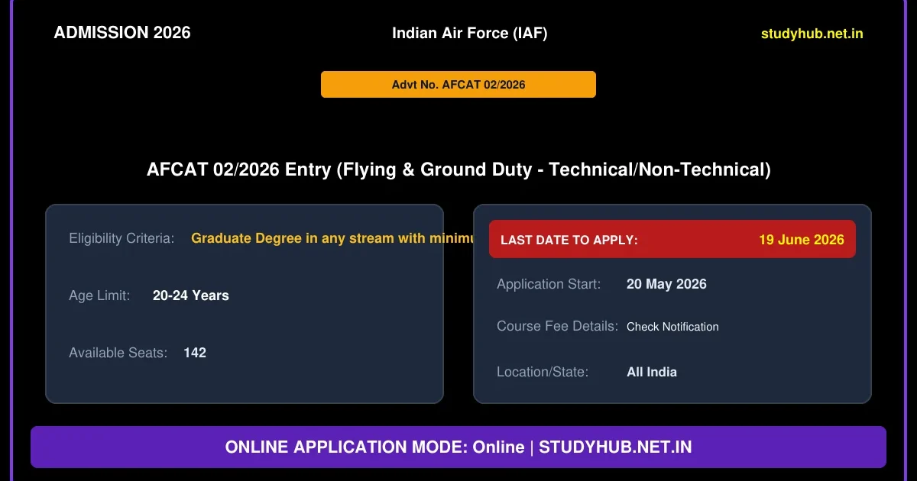Select the Indian Air Force (IAF) title

(470, 33)
